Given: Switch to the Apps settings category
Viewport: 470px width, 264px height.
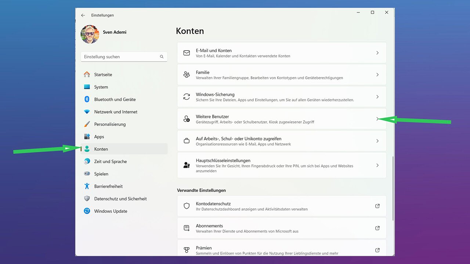Looking at the screenshot, I should 99,137.
